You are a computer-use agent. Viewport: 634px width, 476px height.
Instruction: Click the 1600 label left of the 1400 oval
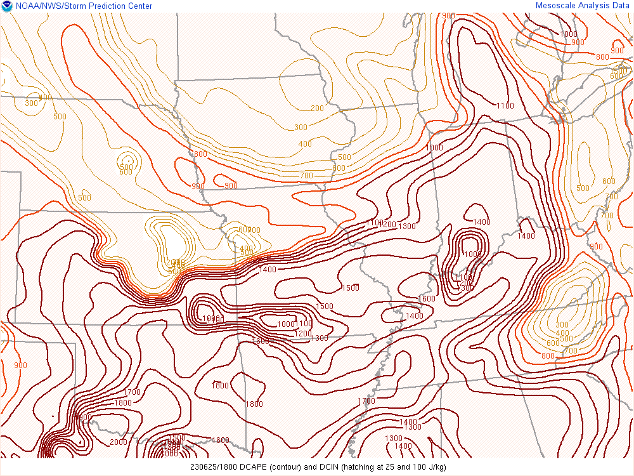click(x=427, y=299)
